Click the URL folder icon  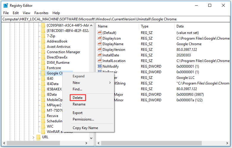[x=38, y=137]
